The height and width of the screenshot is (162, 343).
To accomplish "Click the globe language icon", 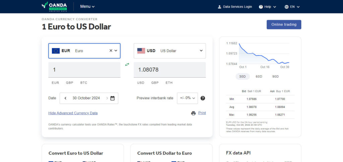I will click(x=287, y=7).
